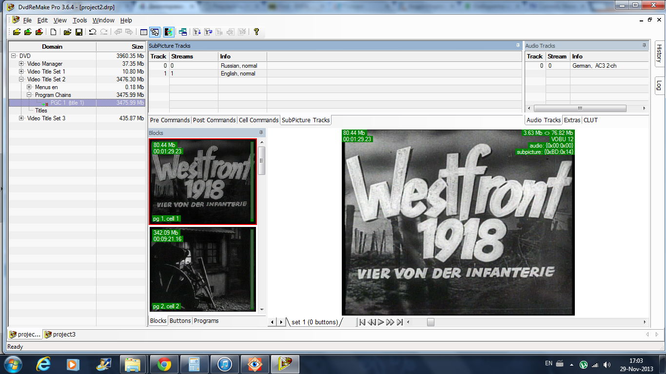Undo the last action
This screenshot has width=666, height=374.
pyautogui.click(x=93, y=32)
